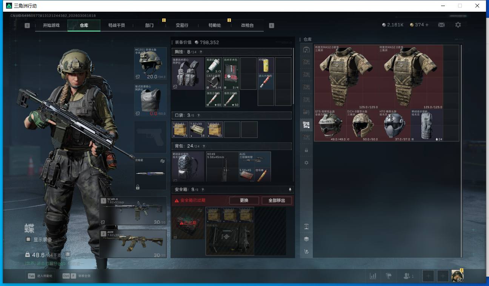Switch to the 开始游戏 tab
Viewport: 489px width, 286px height.
tap(51, 25)
